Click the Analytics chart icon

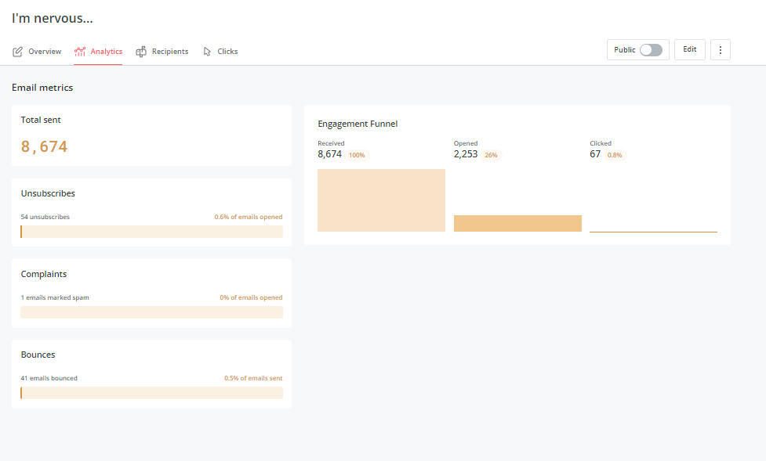pos(81,51)
